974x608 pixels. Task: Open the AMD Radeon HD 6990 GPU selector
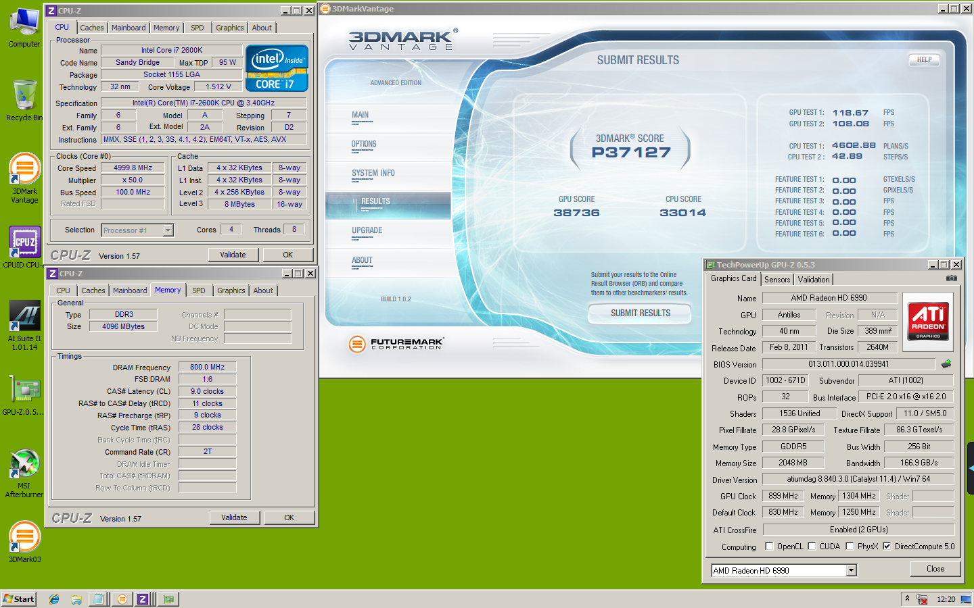click(784, 571)
